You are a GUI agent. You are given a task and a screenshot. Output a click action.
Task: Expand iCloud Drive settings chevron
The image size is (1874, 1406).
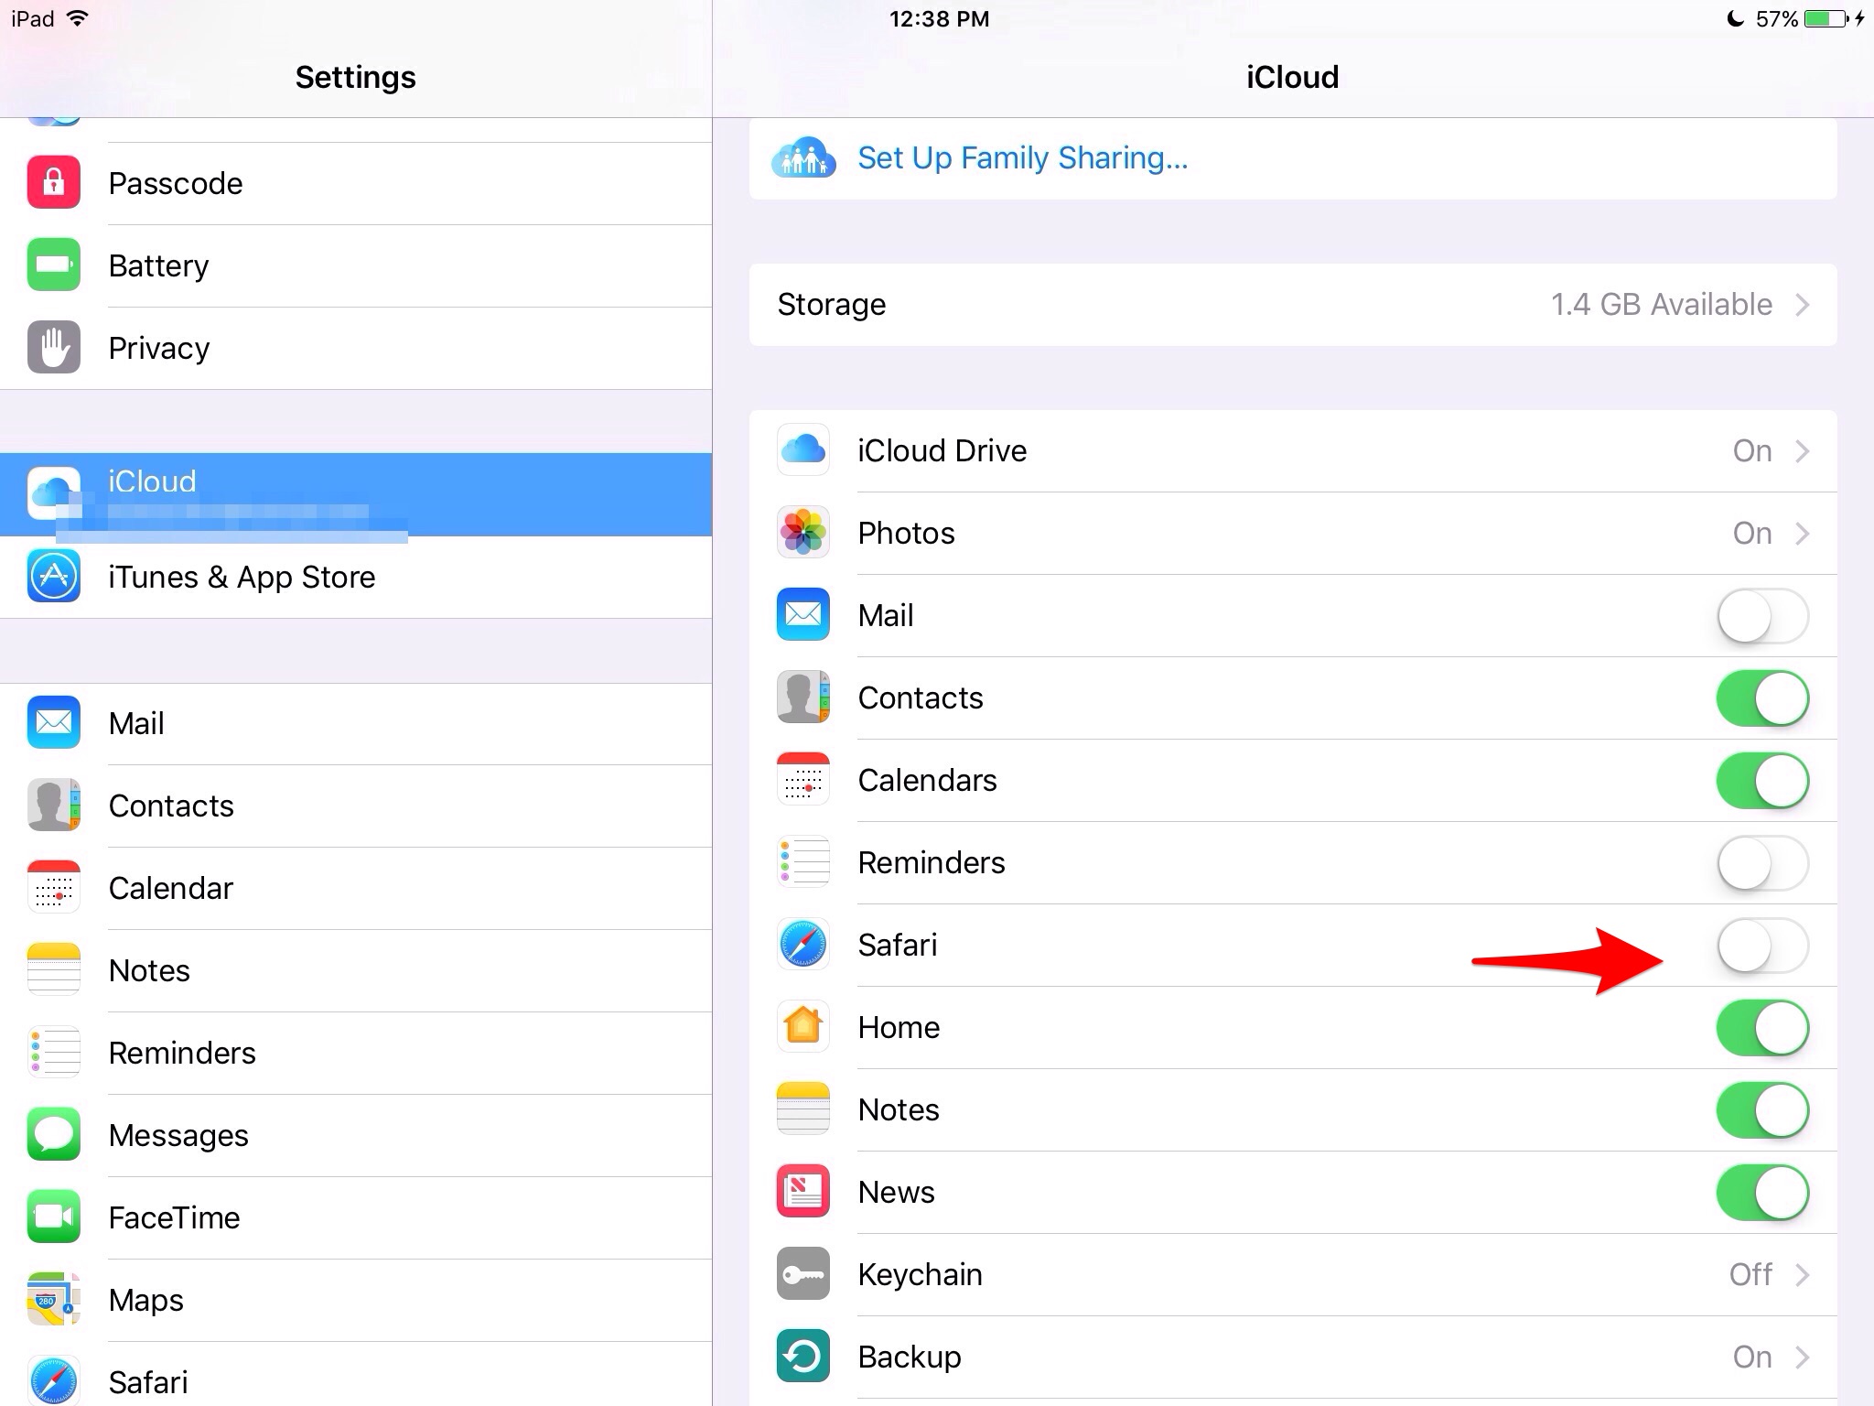[1802, 451]
